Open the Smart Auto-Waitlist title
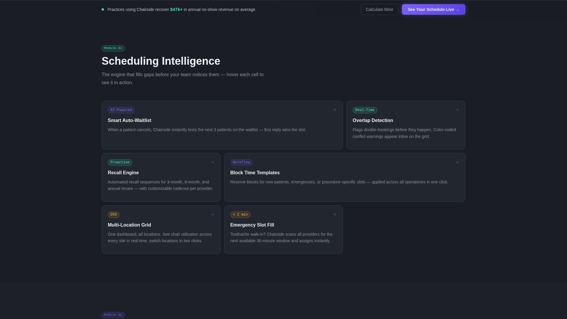The image size is (567, 319). click(x=129, y=121)
